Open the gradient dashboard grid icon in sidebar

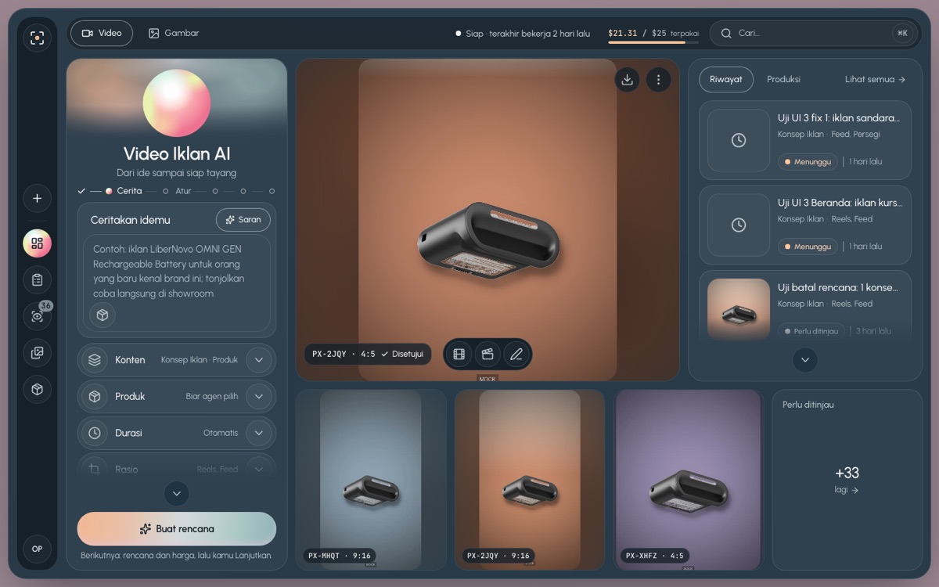37,243
